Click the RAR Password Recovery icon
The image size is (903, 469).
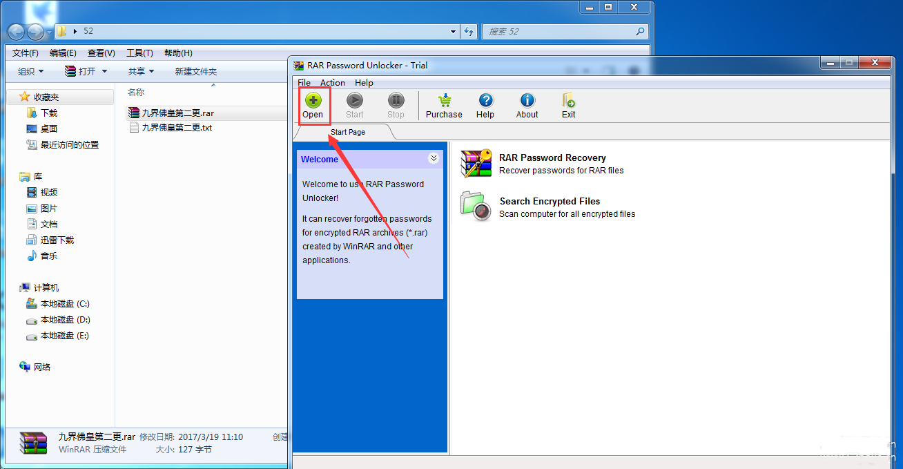click(476, 164)
